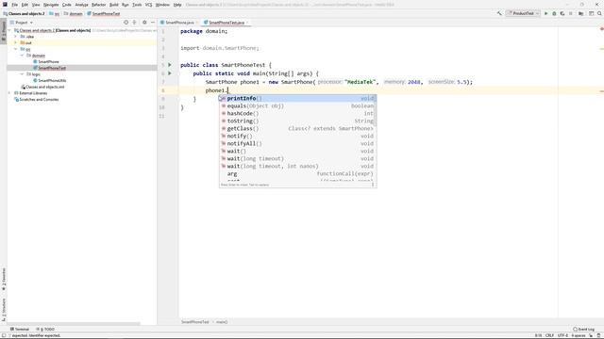Open the File menu
Viewport: 604px width, 339px height.
[15, 5]
